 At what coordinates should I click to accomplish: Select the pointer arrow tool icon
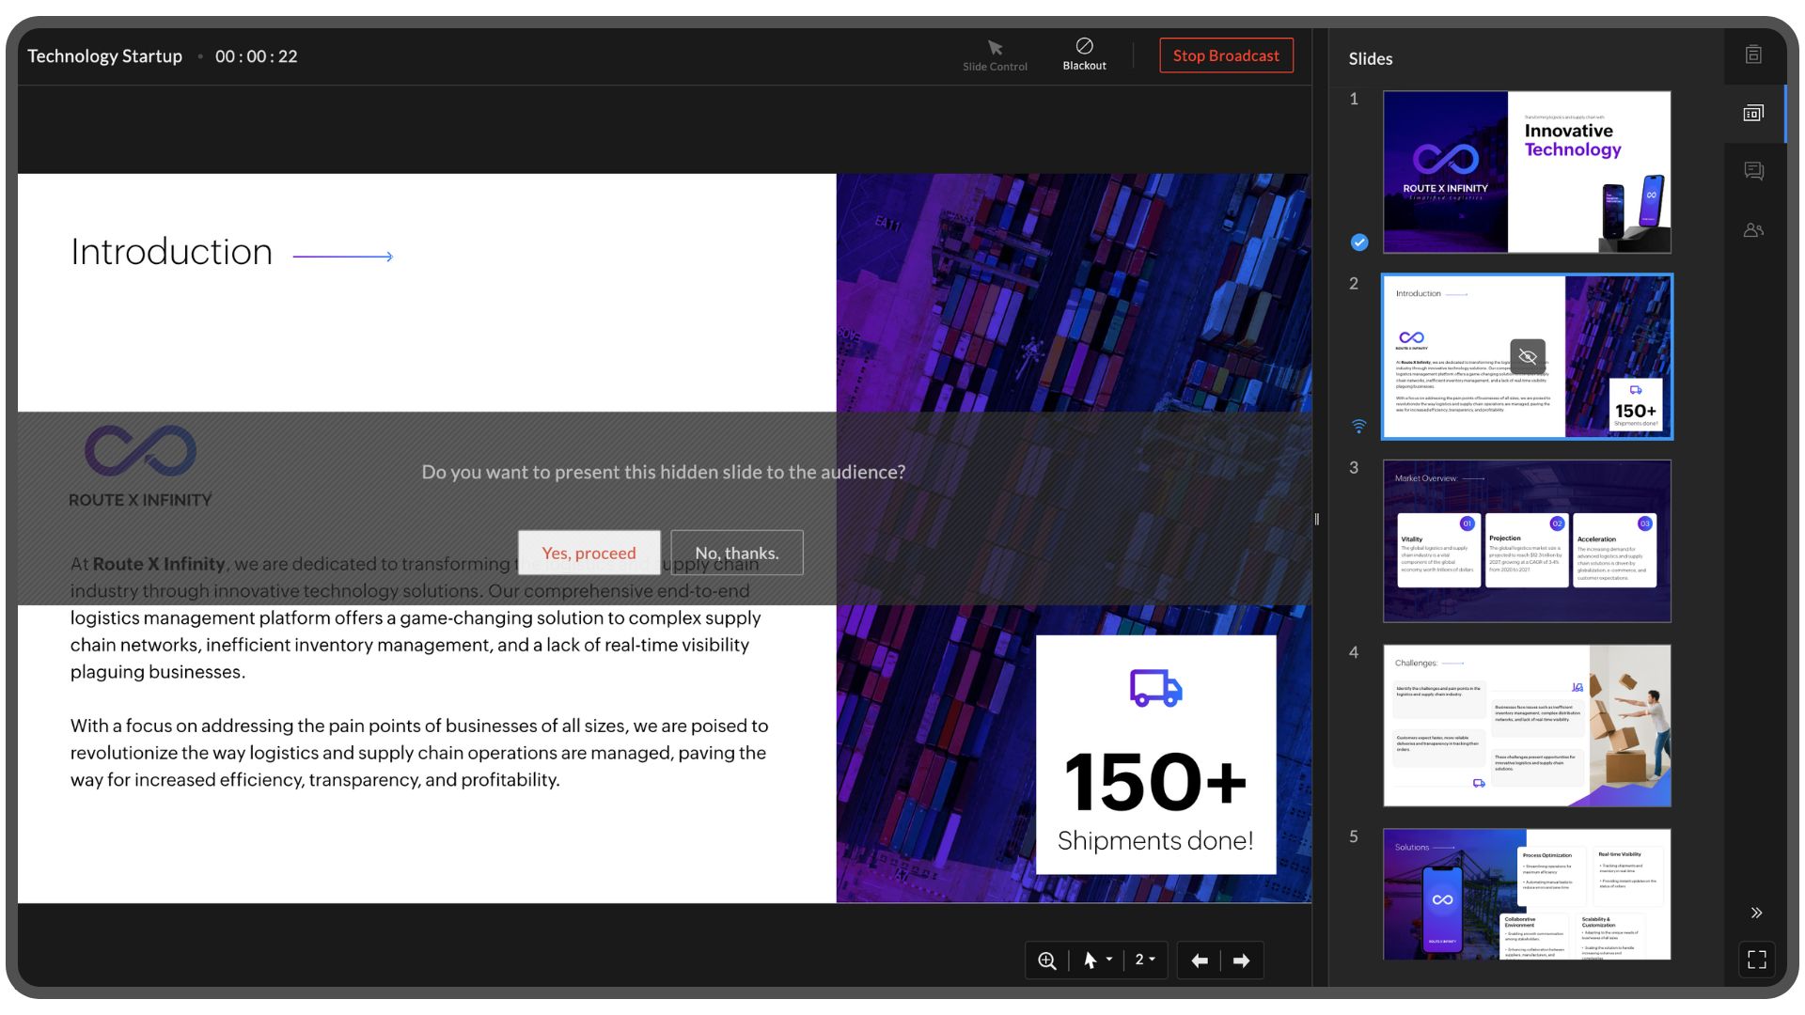(1091, 960)
